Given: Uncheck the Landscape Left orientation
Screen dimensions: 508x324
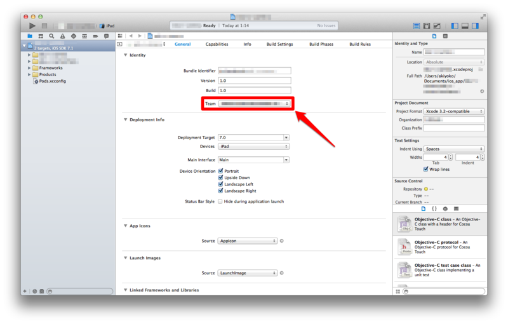Looking at the screenshot, I should tap(220, 184).
